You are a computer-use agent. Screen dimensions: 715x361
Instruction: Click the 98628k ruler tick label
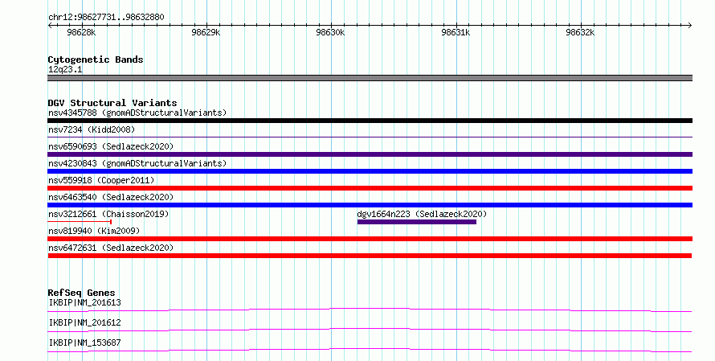pos(81,32)
